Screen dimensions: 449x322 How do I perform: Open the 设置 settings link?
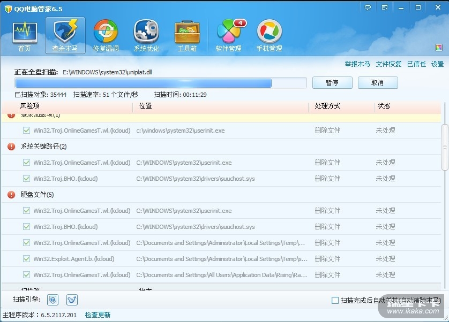pyautogui.click(x=437, y=64)
